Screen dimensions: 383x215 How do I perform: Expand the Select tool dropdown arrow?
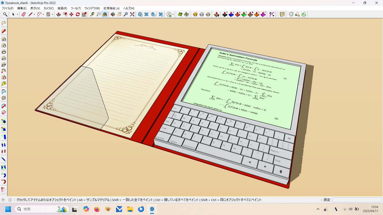[17, 15]
